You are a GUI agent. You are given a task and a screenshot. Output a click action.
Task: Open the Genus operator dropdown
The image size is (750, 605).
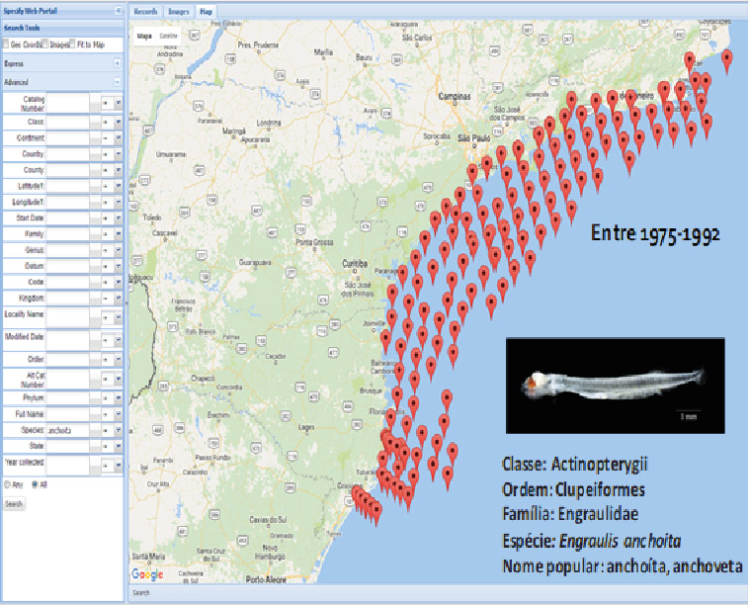[x=119, y=250]
